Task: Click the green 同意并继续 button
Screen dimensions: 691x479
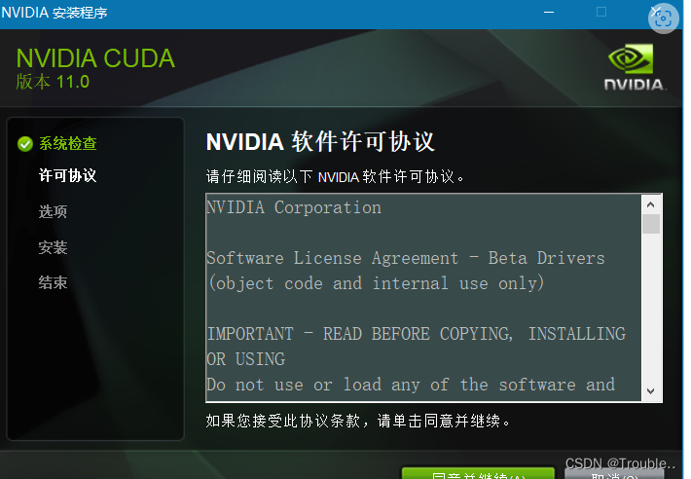Action: 478,473
